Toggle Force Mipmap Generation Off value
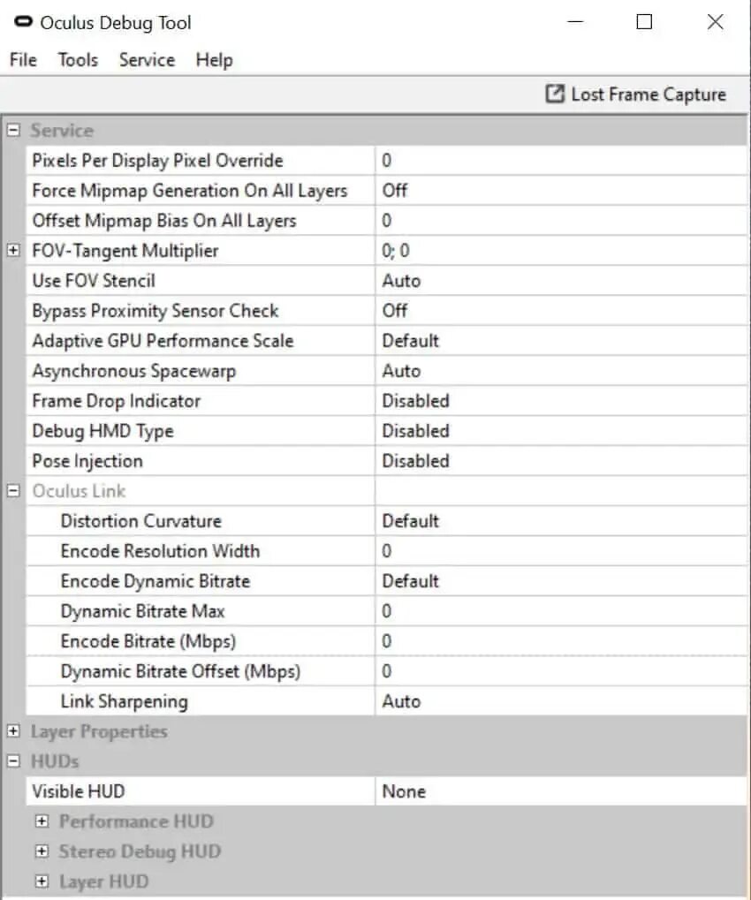This screenshot has width=751, height=900. point(561,191)
